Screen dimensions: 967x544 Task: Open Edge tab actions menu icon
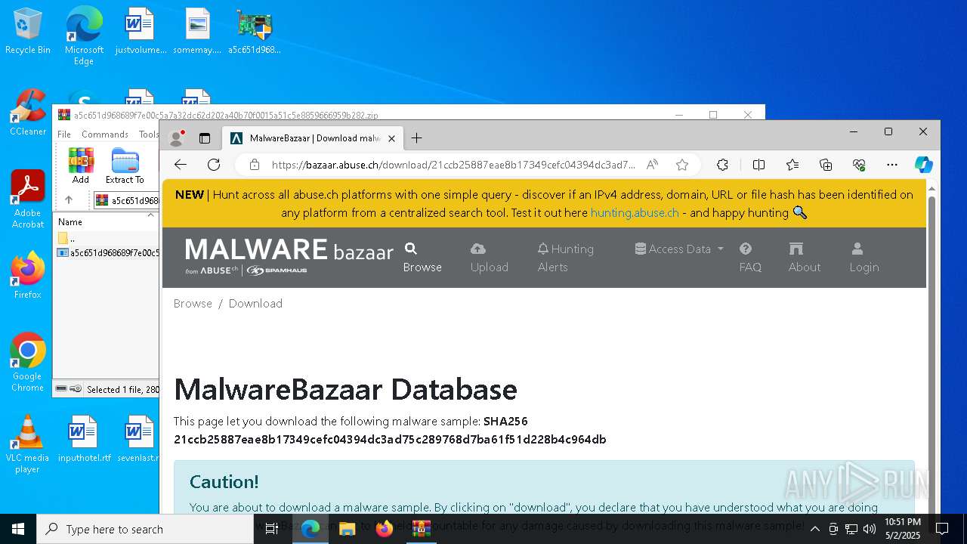click(x=205, y=138)
